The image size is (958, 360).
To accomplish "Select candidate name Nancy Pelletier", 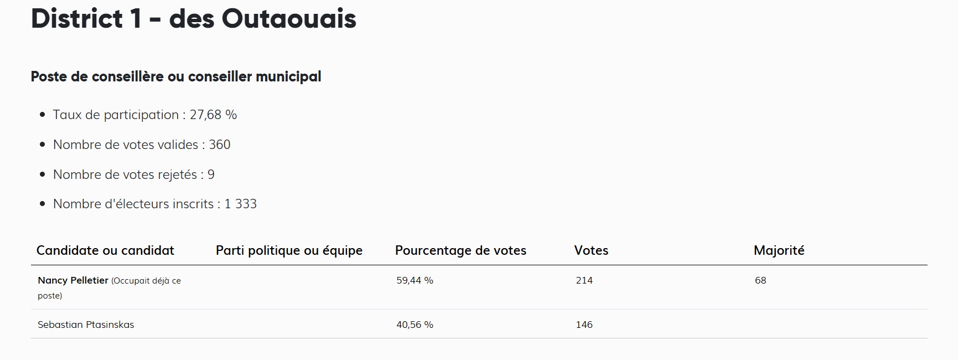I will click(x=73, y=280).
